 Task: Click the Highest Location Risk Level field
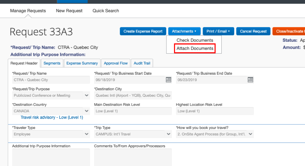(215, 111)
